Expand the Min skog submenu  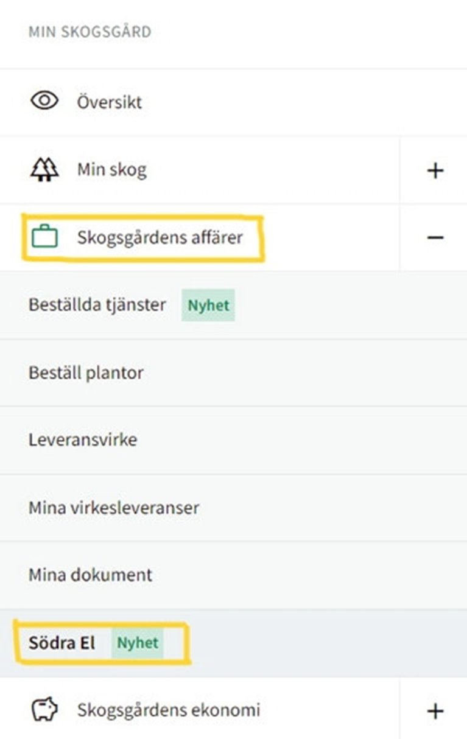(435, 170)
